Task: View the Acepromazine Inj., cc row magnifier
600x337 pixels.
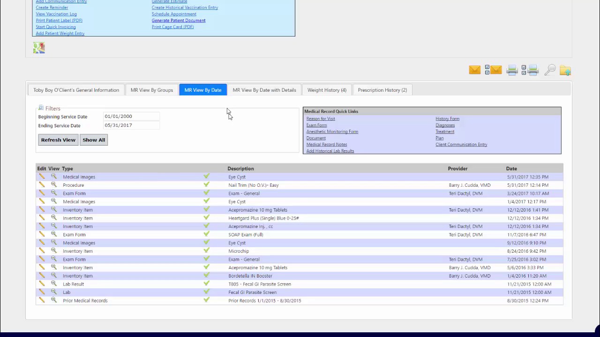Action: tap(54, 226)
